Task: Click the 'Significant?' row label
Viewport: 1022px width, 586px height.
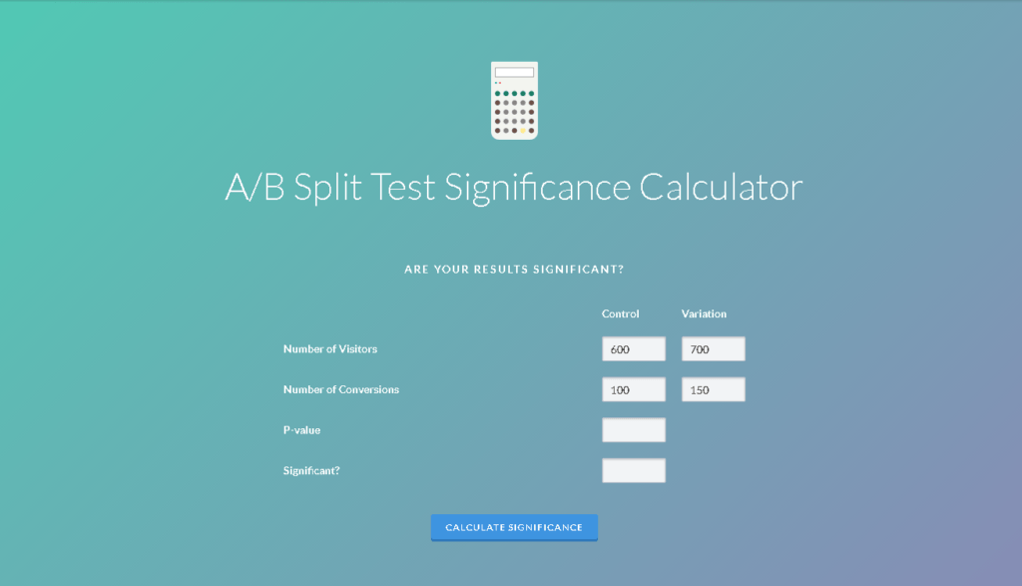Action: tap(311, 470)
